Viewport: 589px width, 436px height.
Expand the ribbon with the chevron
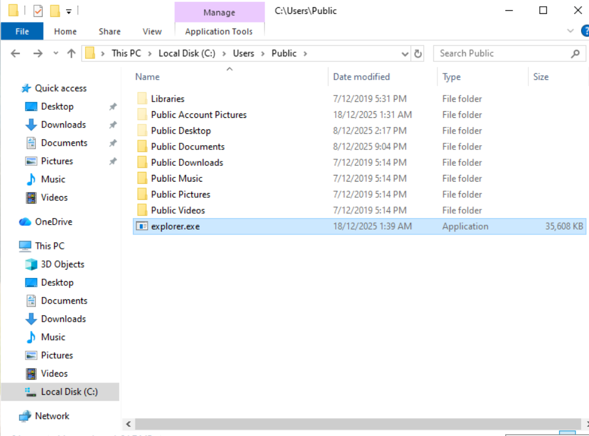[570, 31]
